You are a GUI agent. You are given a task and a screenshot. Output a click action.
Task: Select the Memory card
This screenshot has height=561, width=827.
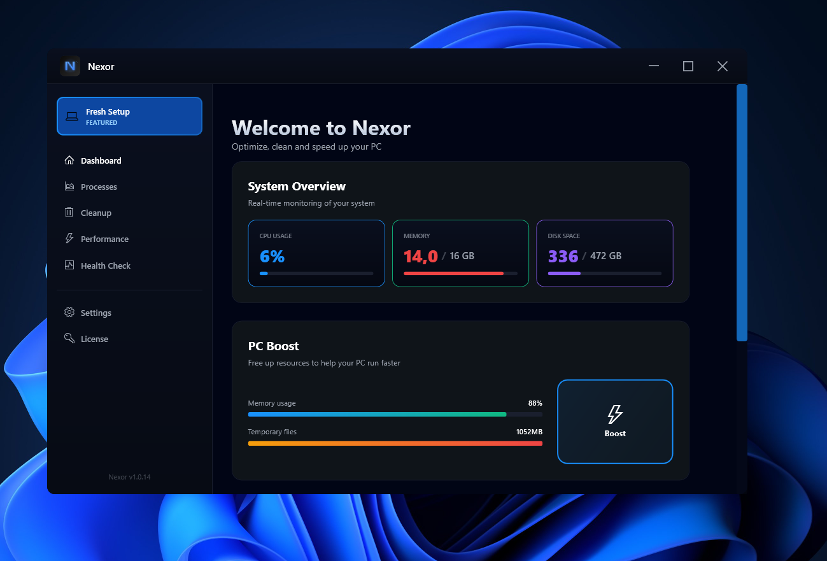pyautogui.click(x=460, y=253)
